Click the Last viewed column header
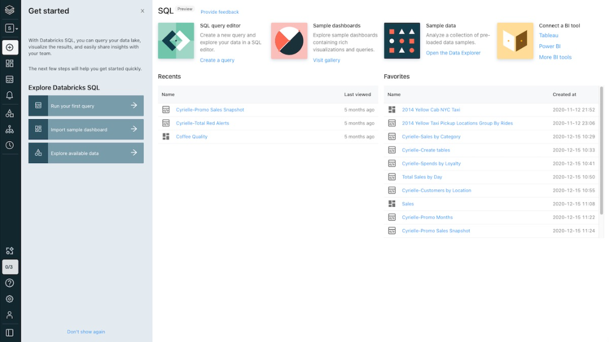The image size is (609, 342). pyautogui.click(x=357, y=94)
